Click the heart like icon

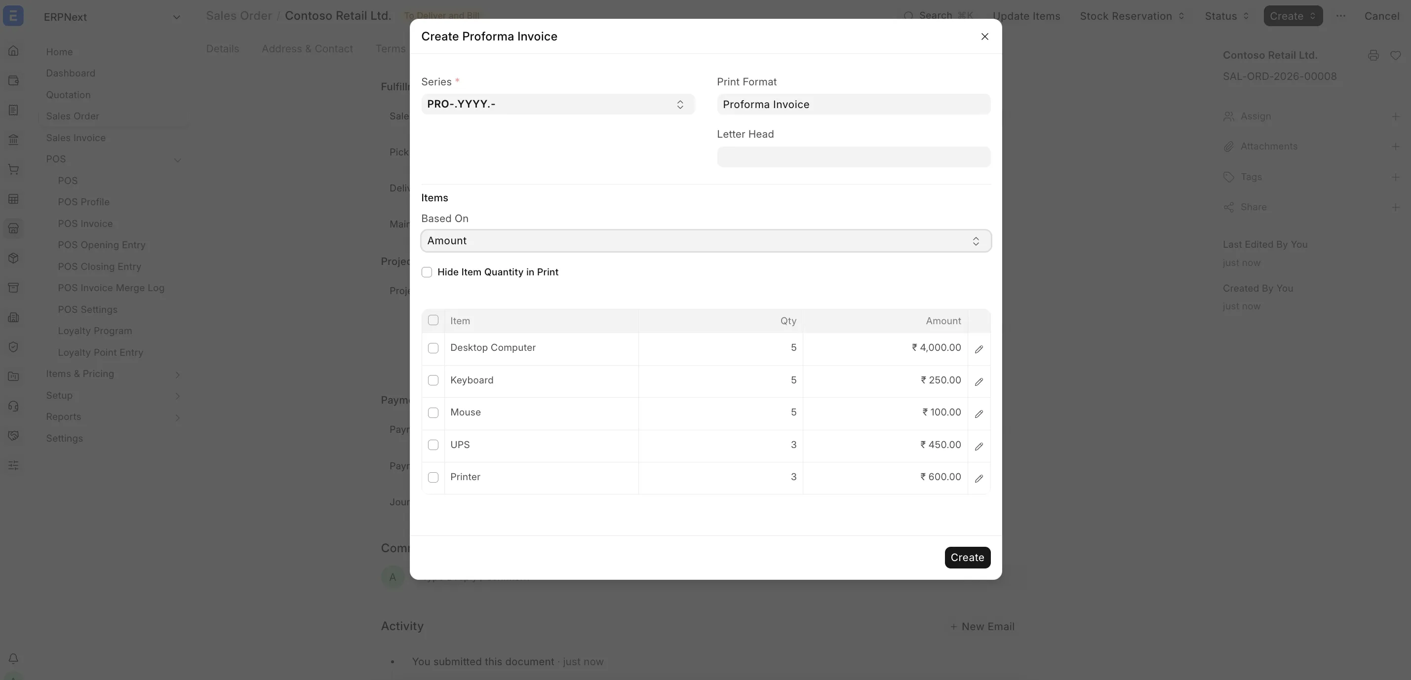coord(1396,55)
